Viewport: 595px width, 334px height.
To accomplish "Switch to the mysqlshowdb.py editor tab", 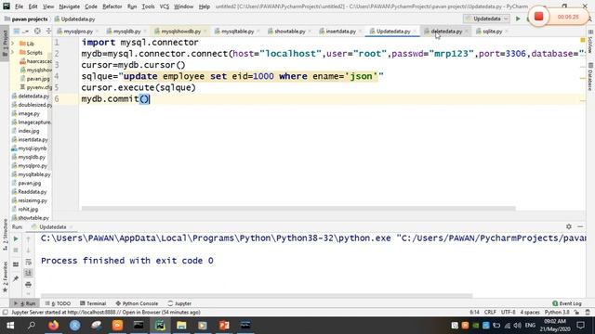I will click(180, 31).
